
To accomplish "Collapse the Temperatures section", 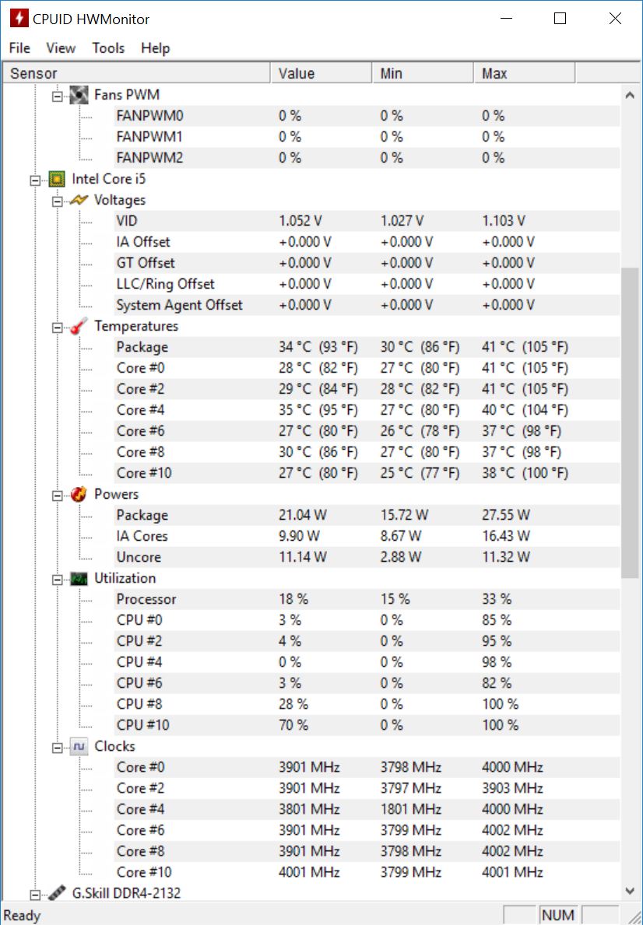I will click(x=57, y=327).
